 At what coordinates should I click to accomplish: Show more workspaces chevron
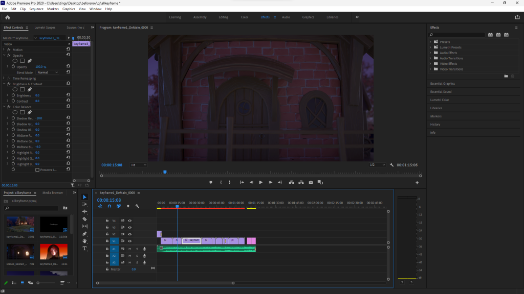(x=357, y=17)
